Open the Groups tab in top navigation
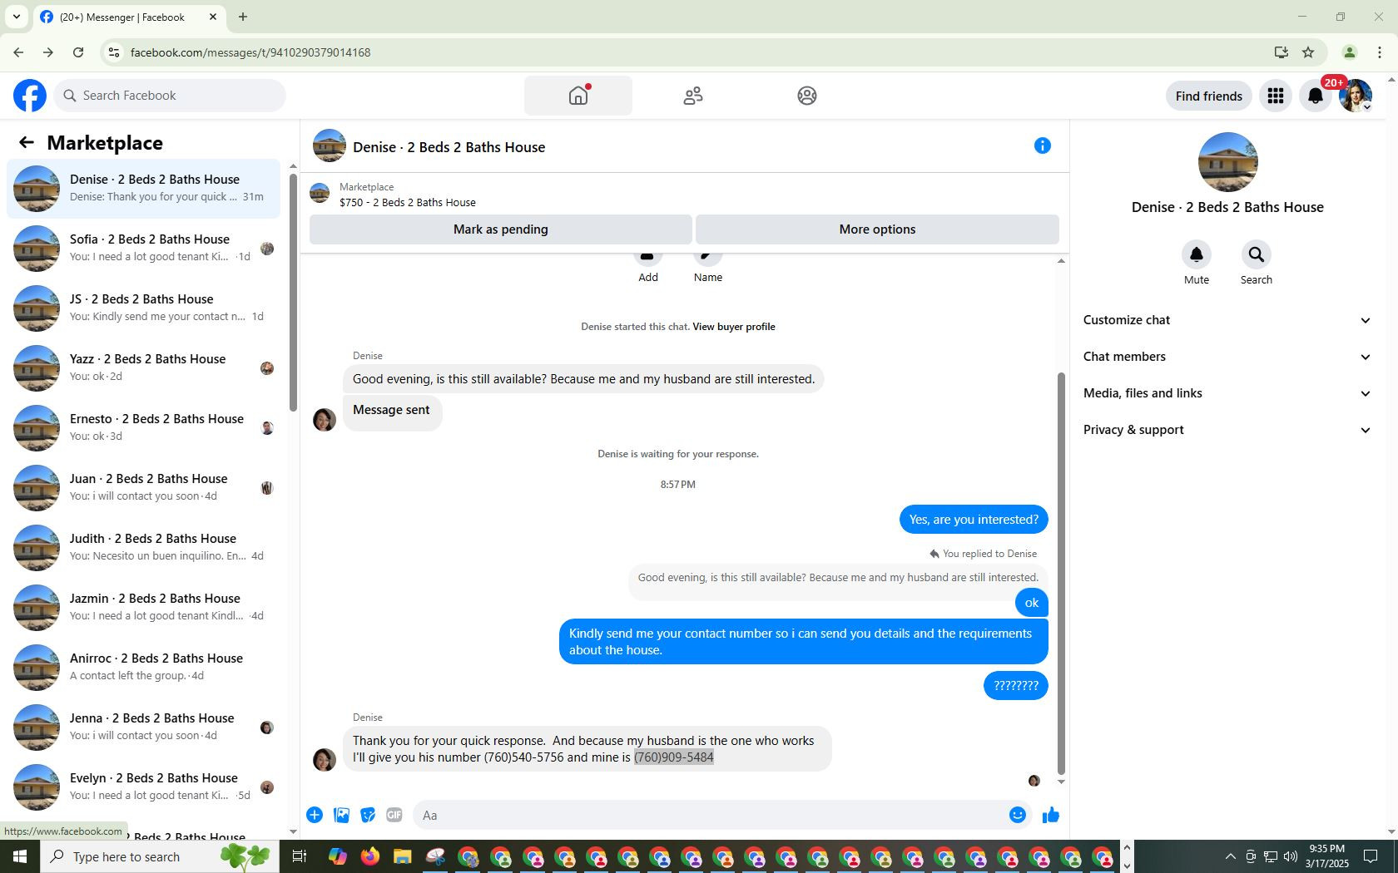The height and width of the screenshot is (873, 1398). pos(806,96)
